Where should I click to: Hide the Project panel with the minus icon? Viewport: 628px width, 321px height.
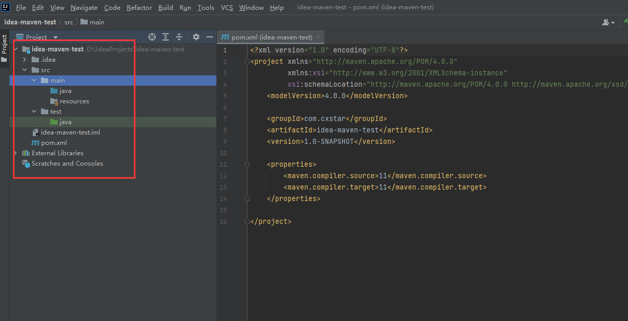coord(209,37)
